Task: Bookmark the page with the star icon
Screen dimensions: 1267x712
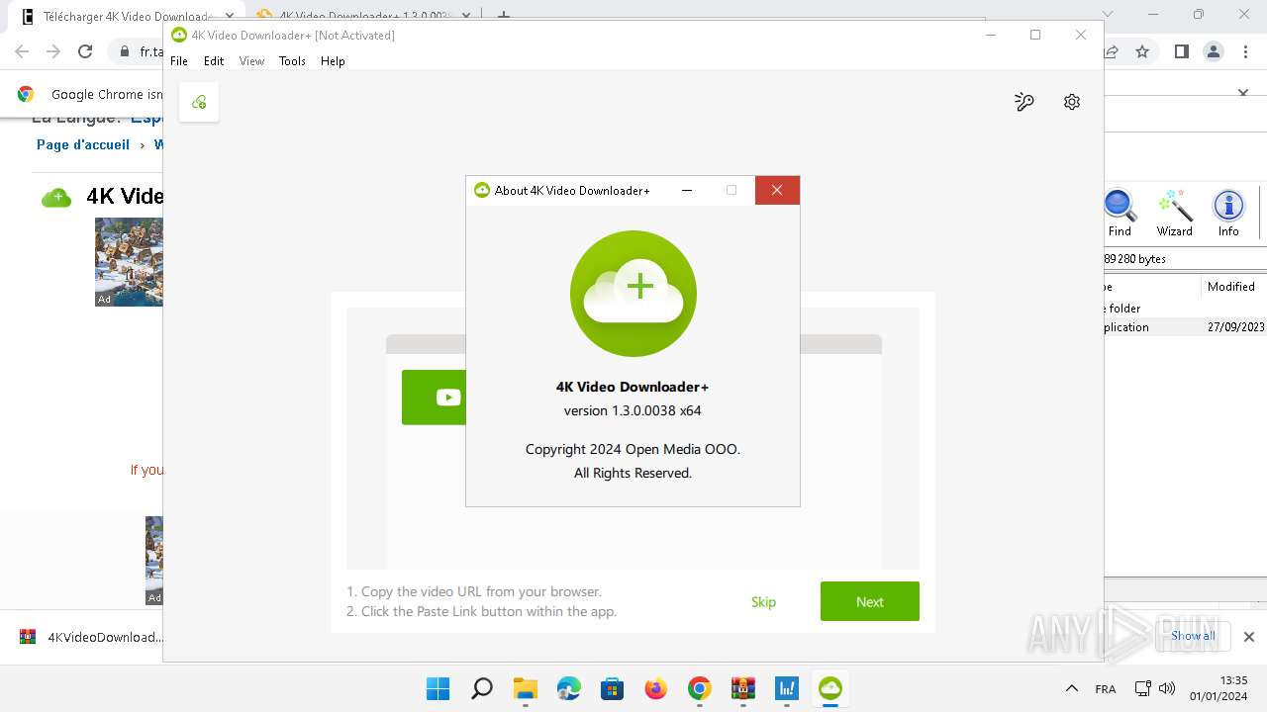Action: coord(1142,51)
